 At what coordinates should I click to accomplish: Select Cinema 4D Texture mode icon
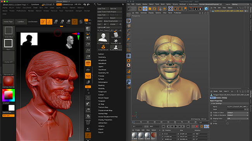[129, 26]
